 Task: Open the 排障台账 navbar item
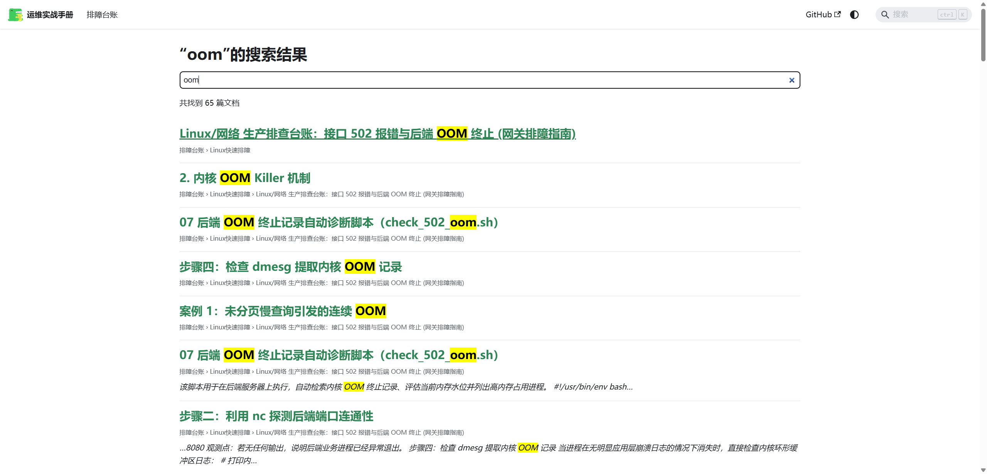[102, 15]
